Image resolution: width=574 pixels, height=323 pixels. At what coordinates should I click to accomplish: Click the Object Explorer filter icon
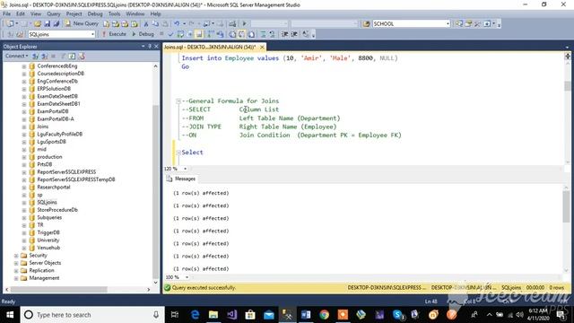(x=63, y=56)
